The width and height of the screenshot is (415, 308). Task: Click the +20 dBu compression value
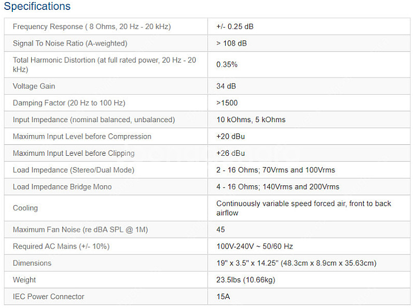point(230,137)
